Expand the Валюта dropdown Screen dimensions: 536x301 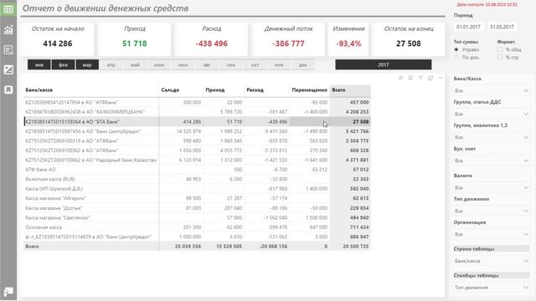pos(492,187)
